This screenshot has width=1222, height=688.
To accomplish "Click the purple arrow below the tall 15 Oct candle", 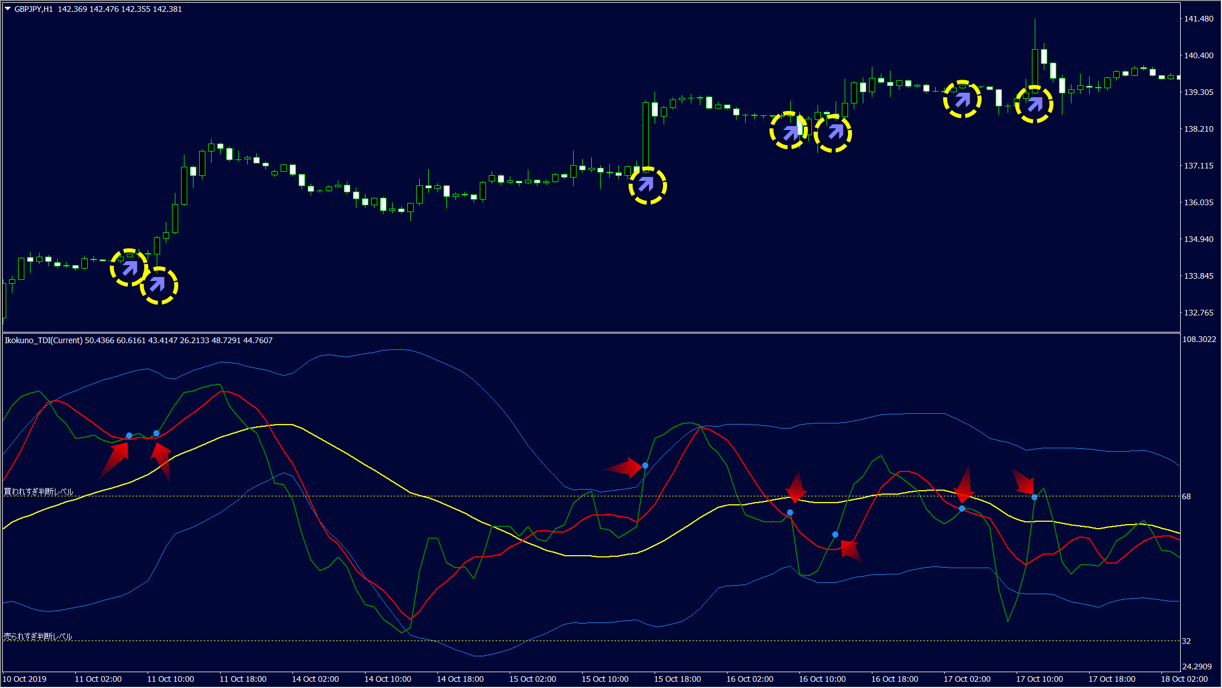I will point(647,185).
